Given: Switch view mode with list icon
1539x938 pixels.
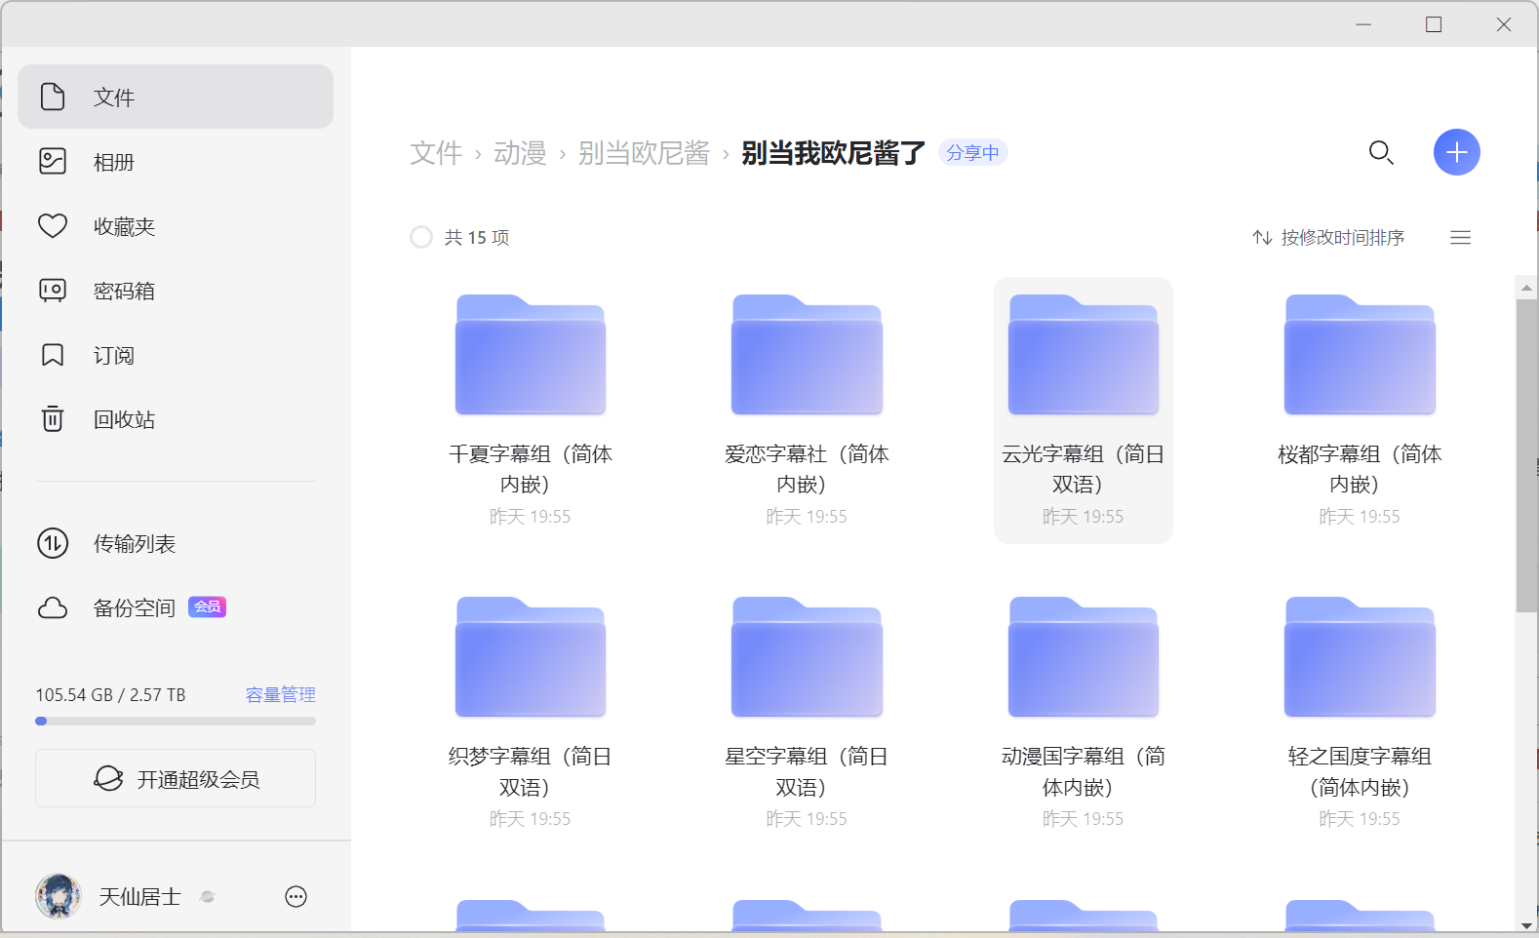Looking at the screenshot, I should 1460,237.
